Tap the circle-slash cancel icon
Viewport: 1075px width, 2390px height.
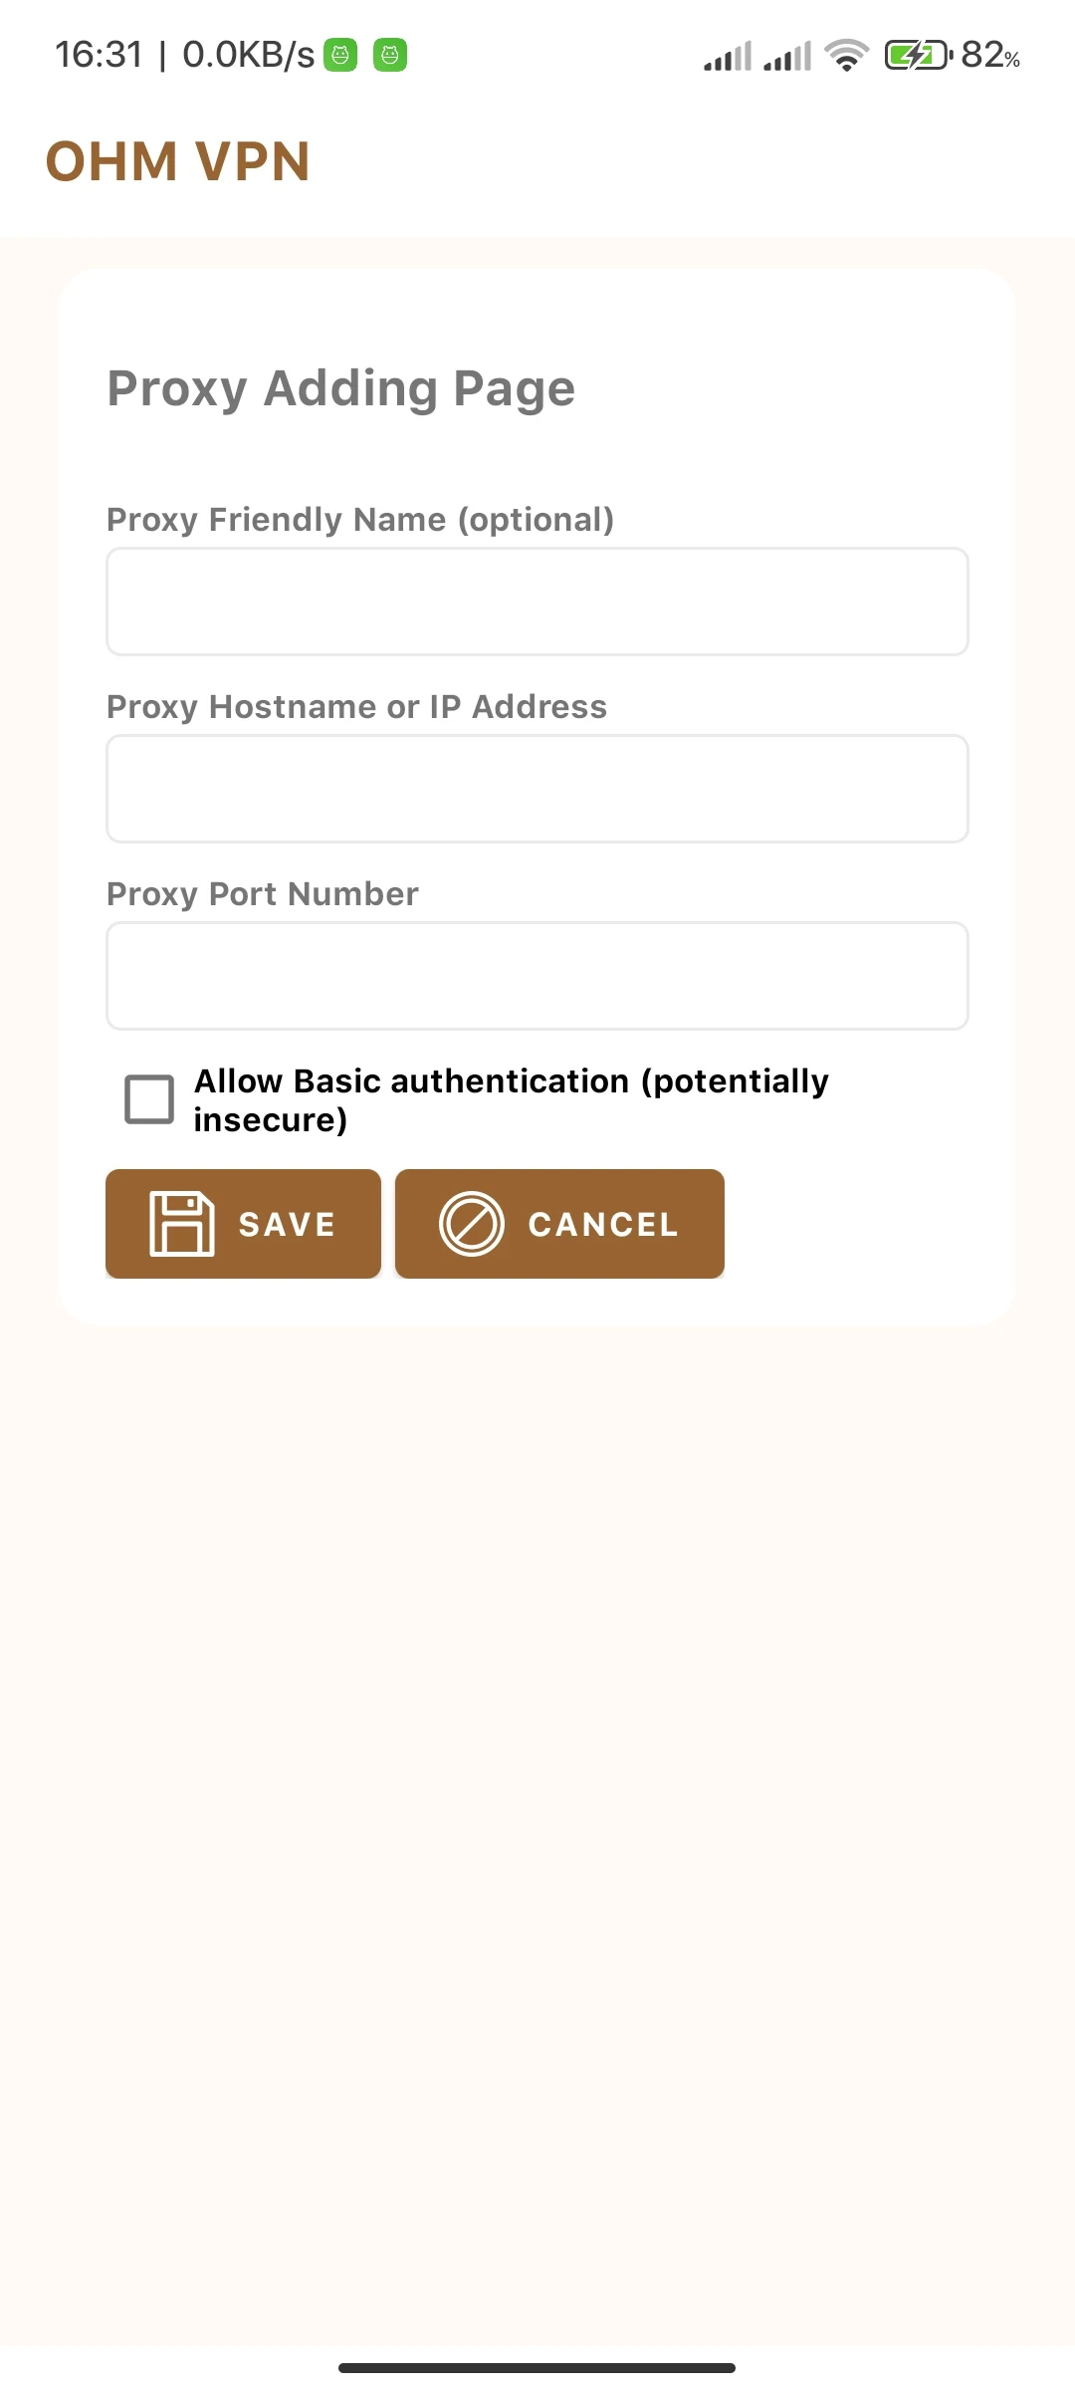(471, 1224)
